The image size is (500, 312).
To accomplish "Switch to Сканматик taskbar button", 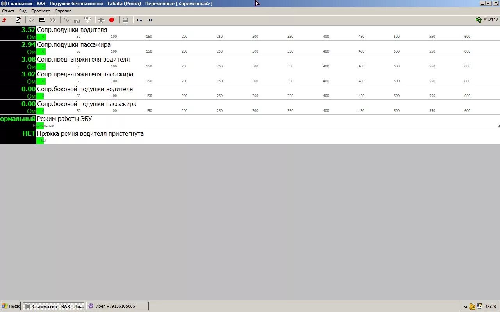I will 54,306.
